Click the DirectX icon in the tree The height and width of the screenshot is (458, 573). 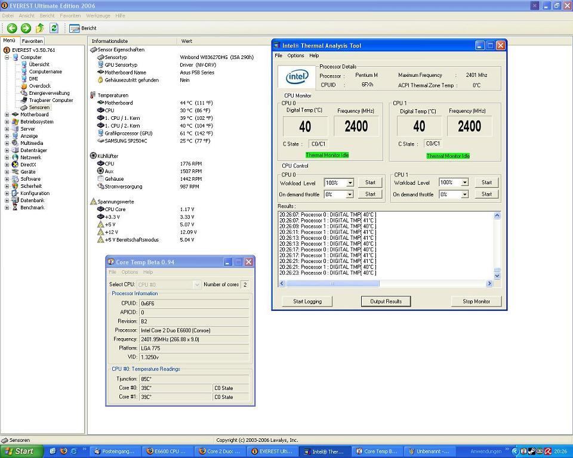[15, 165]
